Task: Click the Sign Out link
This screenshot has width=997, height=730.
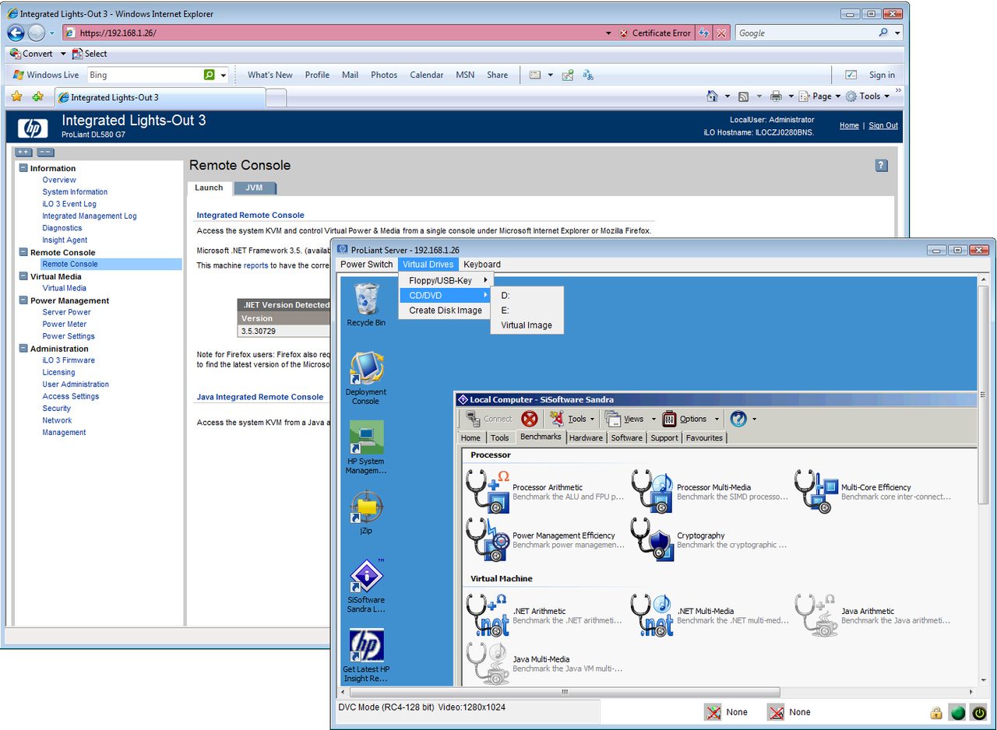Action: [883, 125]
